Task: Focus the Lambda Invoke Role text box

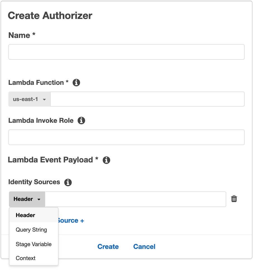Action: [126, 137]
